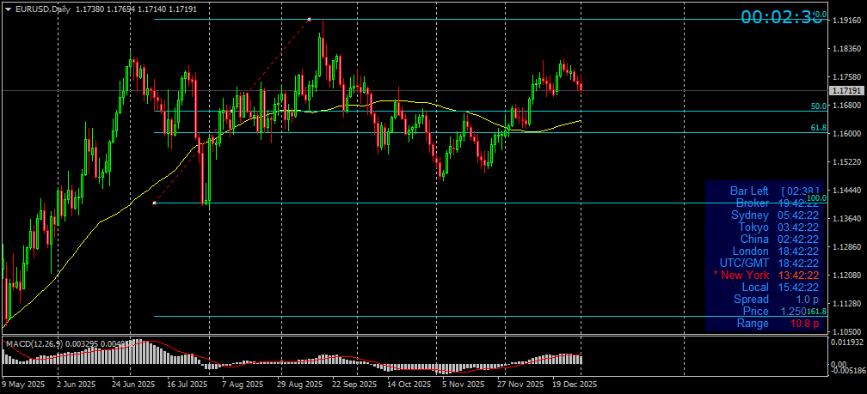
Task: Select the Fibonacci 100.0 level label
Action: pos(817,198)
